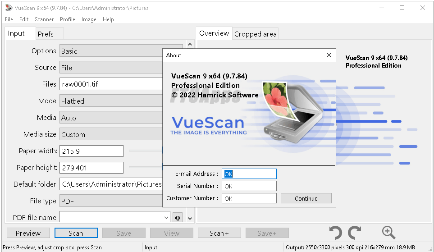Minimize the VueScan window
The height and width of the screenshot is (252, 434).
pos(382,8)
